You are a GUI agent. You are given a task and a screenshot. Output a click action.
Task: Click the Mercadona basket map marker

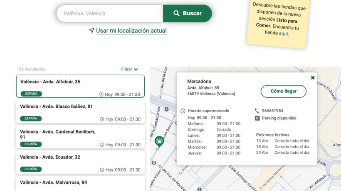click(159, 142)
